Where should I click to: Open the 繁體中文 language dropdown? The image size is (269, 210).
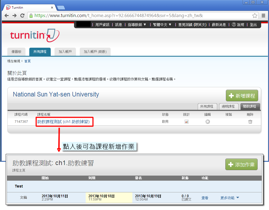tap(162, 25)
